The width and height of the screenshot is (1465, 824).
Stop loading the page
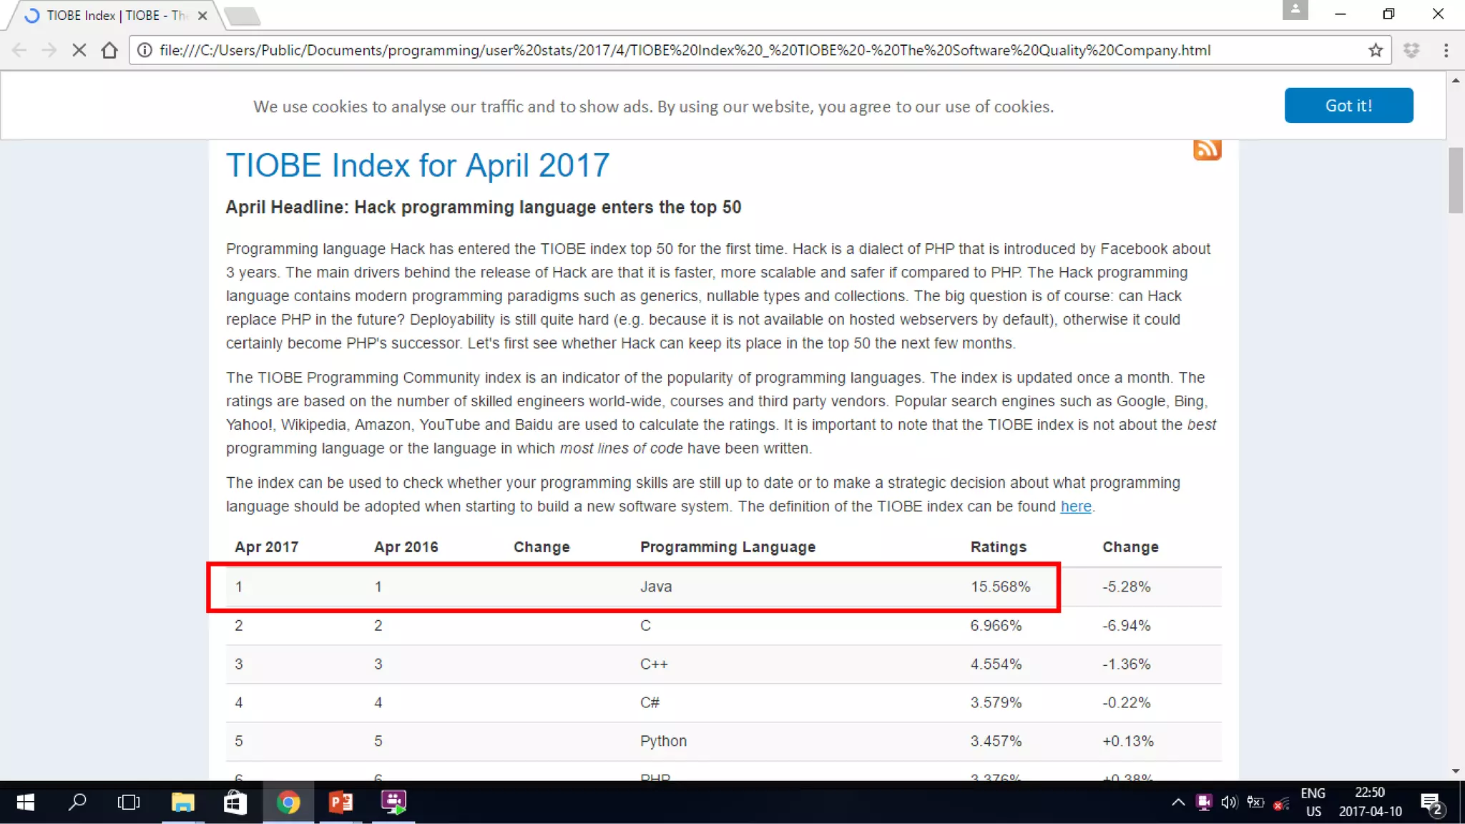tap(79, 50)
